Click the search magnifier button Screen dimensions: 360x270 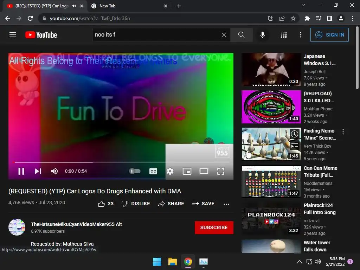(x=241, y=35)
